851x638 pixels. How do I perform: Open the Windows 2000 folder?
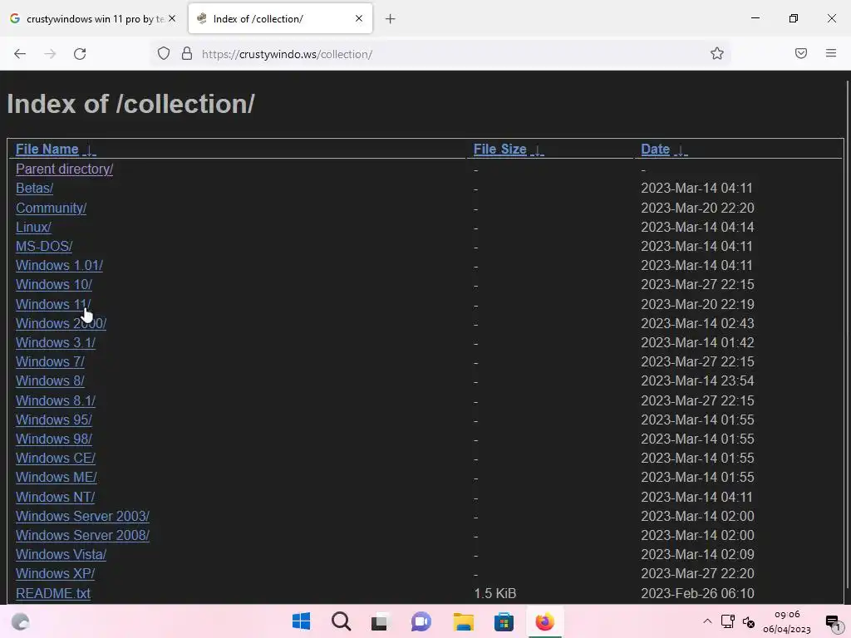click(61, 323)
